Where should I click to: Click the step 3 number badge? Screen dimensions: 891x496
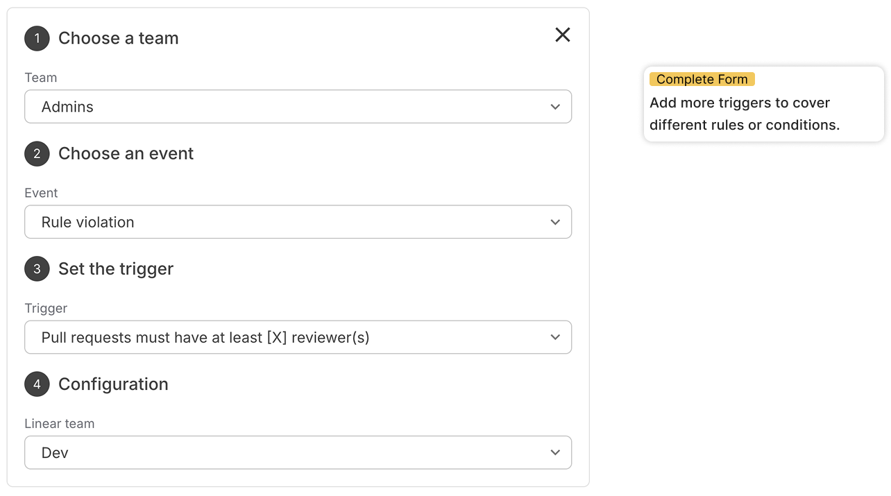37,269
